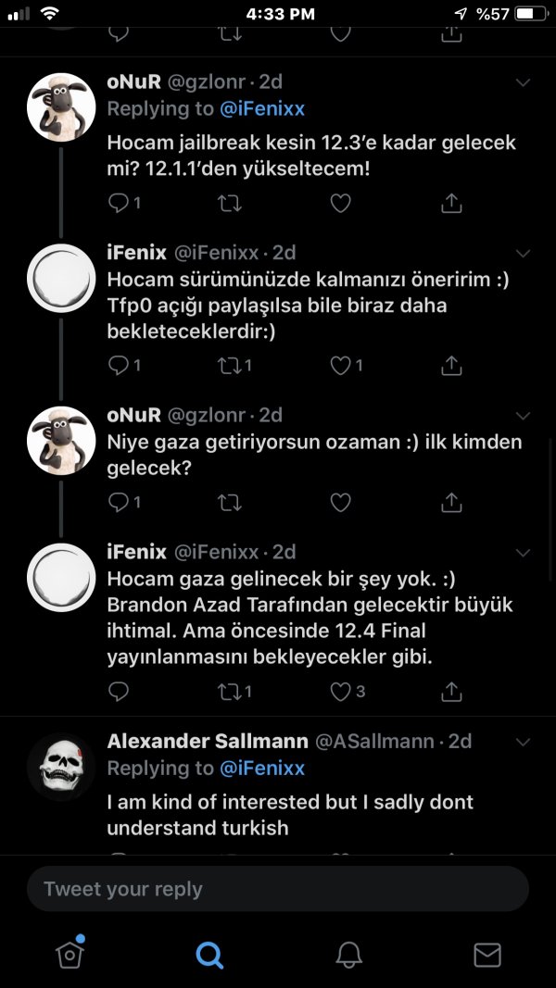Like iFenix's Brandon Azad tweet
556x988 pixels.
[x=340, y=691]
